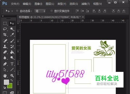Select the Rectangular Marquee tool

click(5, 23)
